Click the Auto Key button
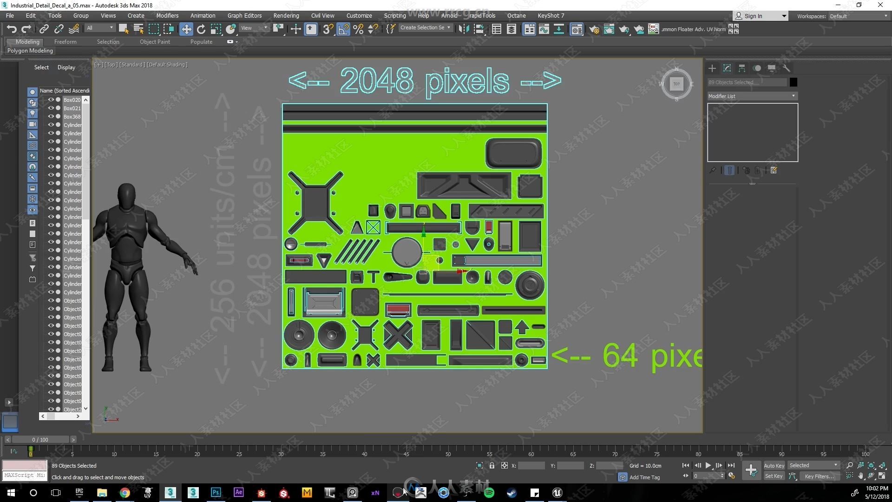 click(x=774, y=465)
